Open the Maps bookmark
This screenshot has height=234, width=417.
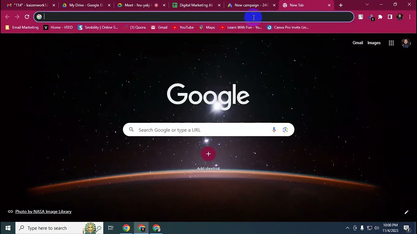[207, 27]
